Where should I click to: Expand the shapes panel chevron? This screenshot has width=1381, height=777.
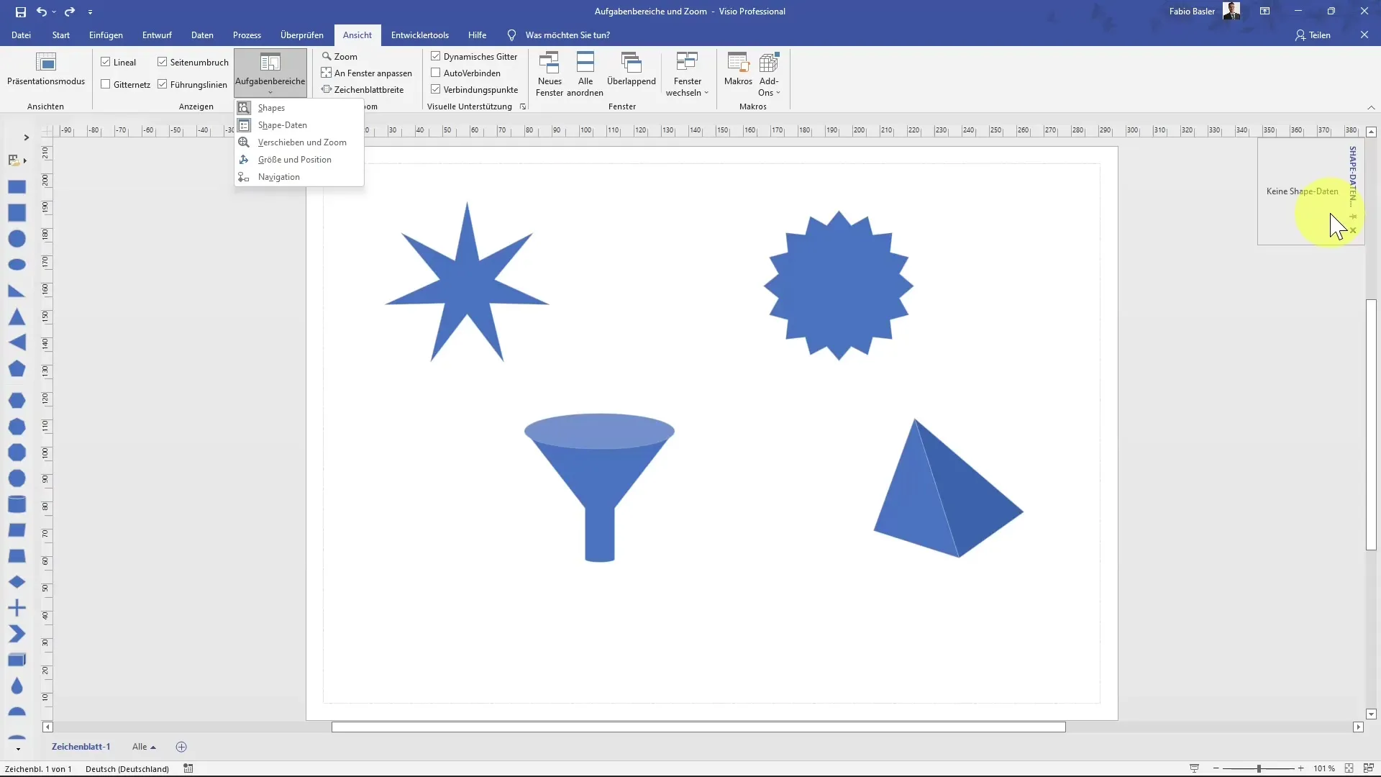point(26,137)
